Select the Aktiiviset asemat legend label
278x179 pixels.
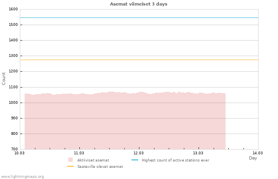93,160
